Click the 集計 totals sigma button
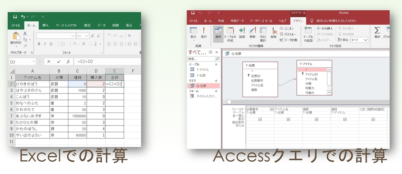 coord(377,33)
